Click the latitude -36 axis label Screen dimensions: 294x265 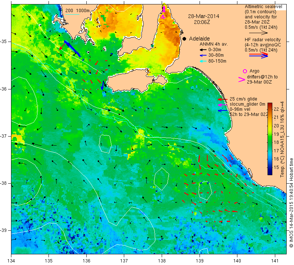click(4, 89)
